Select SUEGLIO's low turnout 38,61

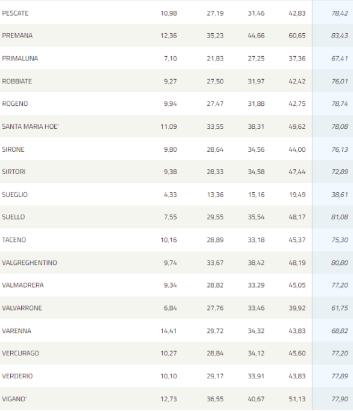click(340, 195)
